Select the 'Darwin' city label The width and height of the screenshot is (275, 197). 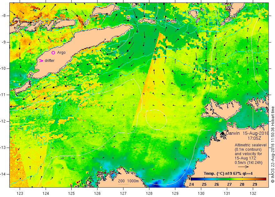[x=233, y=133]
